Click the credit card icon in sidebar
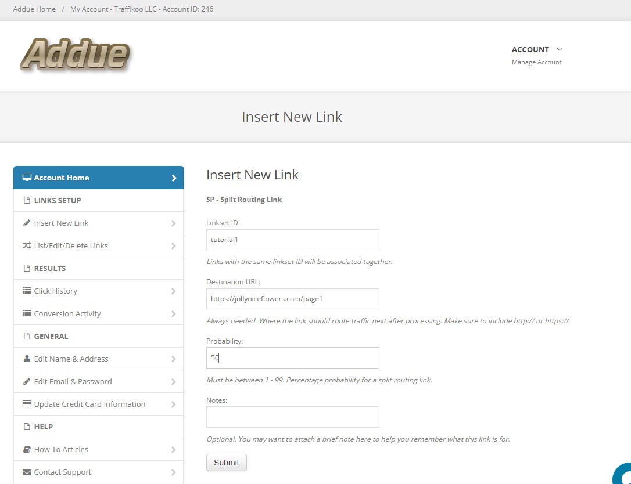The image size is (631, 484). click(x=27, y=404)
